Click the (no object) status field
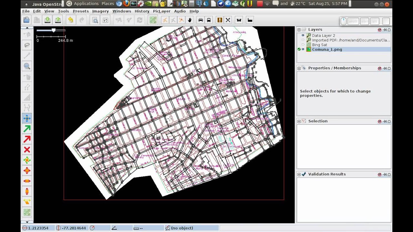This screenshot has width=413, height=232. click(x=192, y=228)
